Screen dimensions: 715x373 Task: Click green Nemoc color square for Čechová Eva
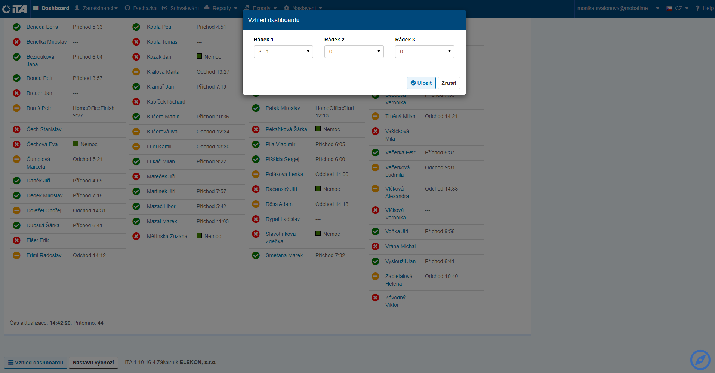click(75, 144)
